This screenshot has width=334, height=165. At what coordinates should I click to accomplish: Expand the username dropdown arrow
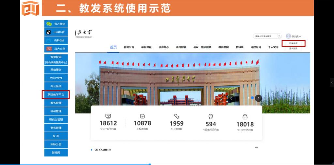tap(300, 37)
